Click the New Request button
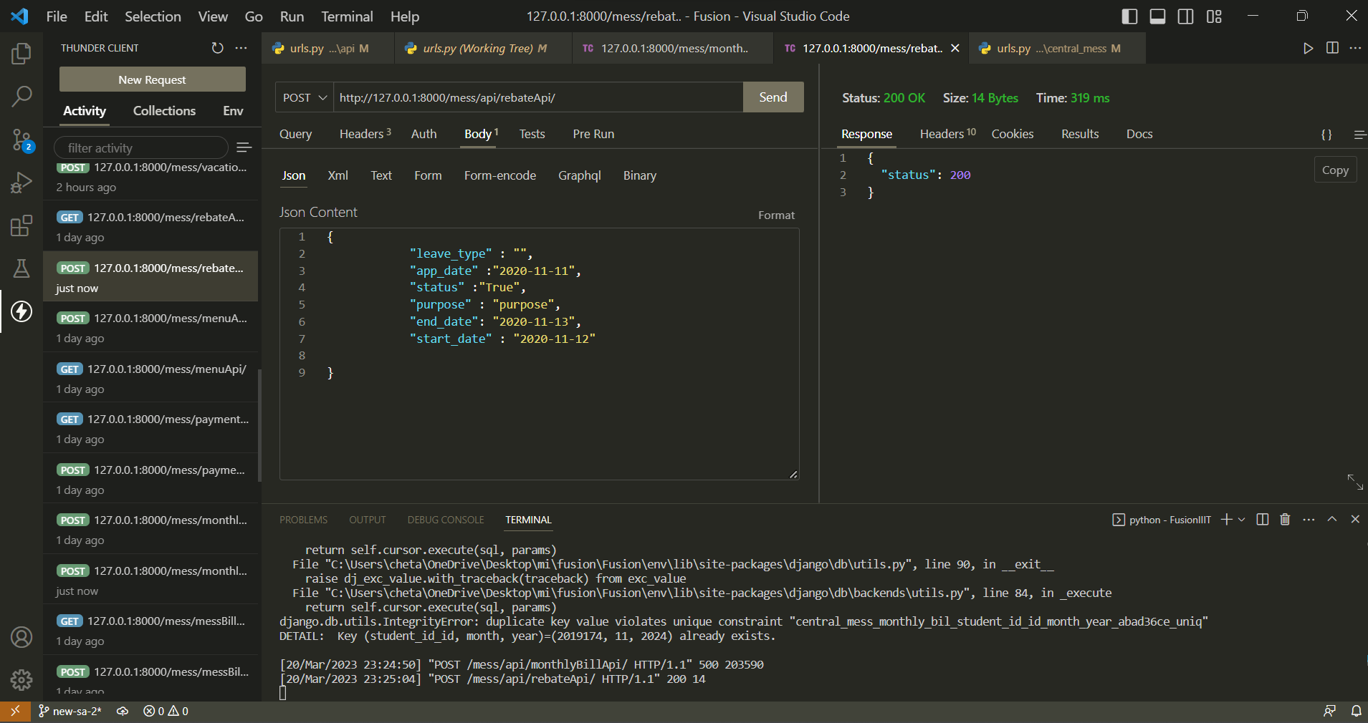Screen dimensions: 1368x723 pyautogui.click(x=152, y=79)
